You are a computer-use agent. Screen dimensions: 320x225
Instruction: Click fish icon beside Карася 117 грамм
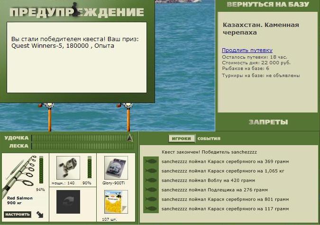[x=151, y=208]
